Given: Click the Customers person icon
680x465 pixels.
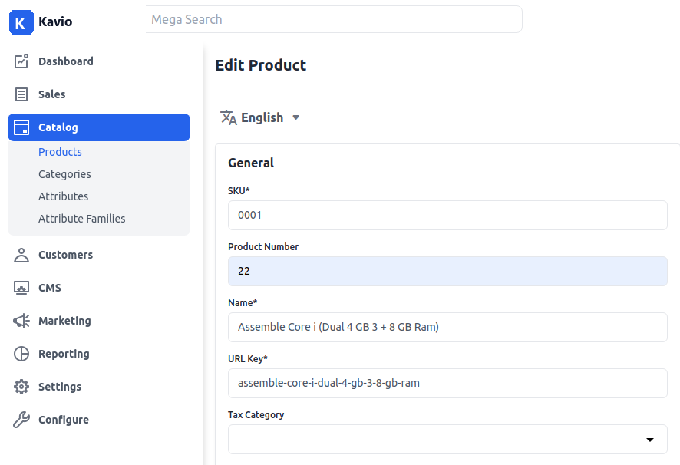Looking at the screenshot, I should (21, 255).
